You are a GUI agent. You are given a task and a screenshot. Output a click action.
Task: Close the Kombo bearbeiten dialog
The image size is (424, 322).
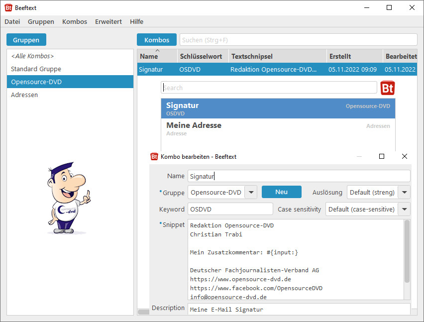(404, 156)
